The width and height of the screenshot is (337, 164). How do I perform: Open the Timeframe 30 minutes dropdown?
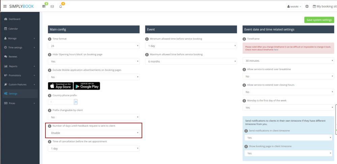coord(288,61)
